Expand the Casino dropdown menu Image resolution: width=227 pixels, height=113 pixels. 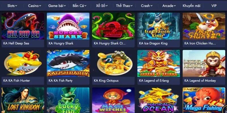[35, 6]
